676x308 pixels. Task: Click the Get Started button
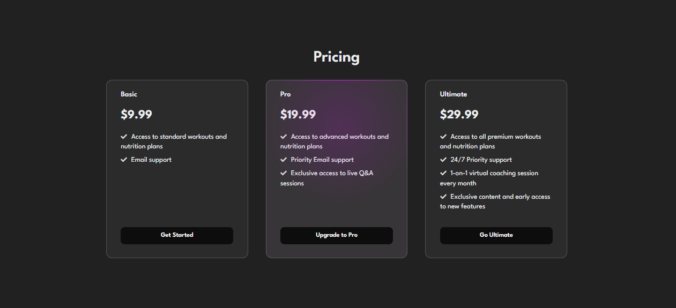tap(177, 236)
